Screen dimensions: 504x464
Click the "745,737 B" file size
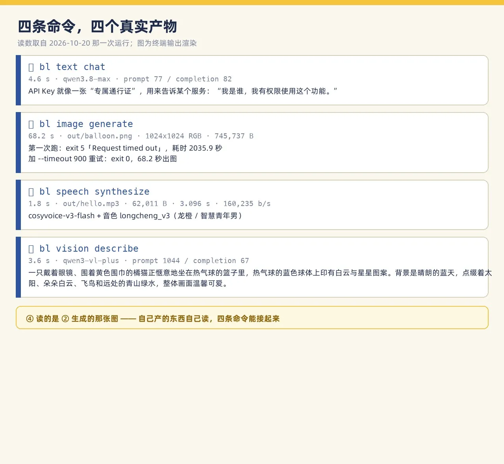coord(234,136)
